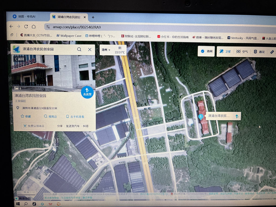Click the 纠错 report error link

coord(86,126)
